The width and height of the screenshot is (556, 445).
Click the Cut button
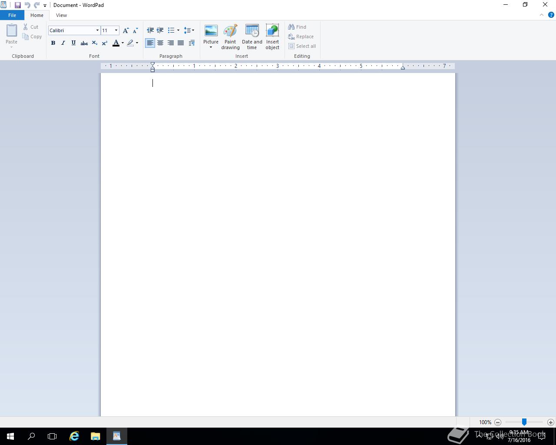31,27
